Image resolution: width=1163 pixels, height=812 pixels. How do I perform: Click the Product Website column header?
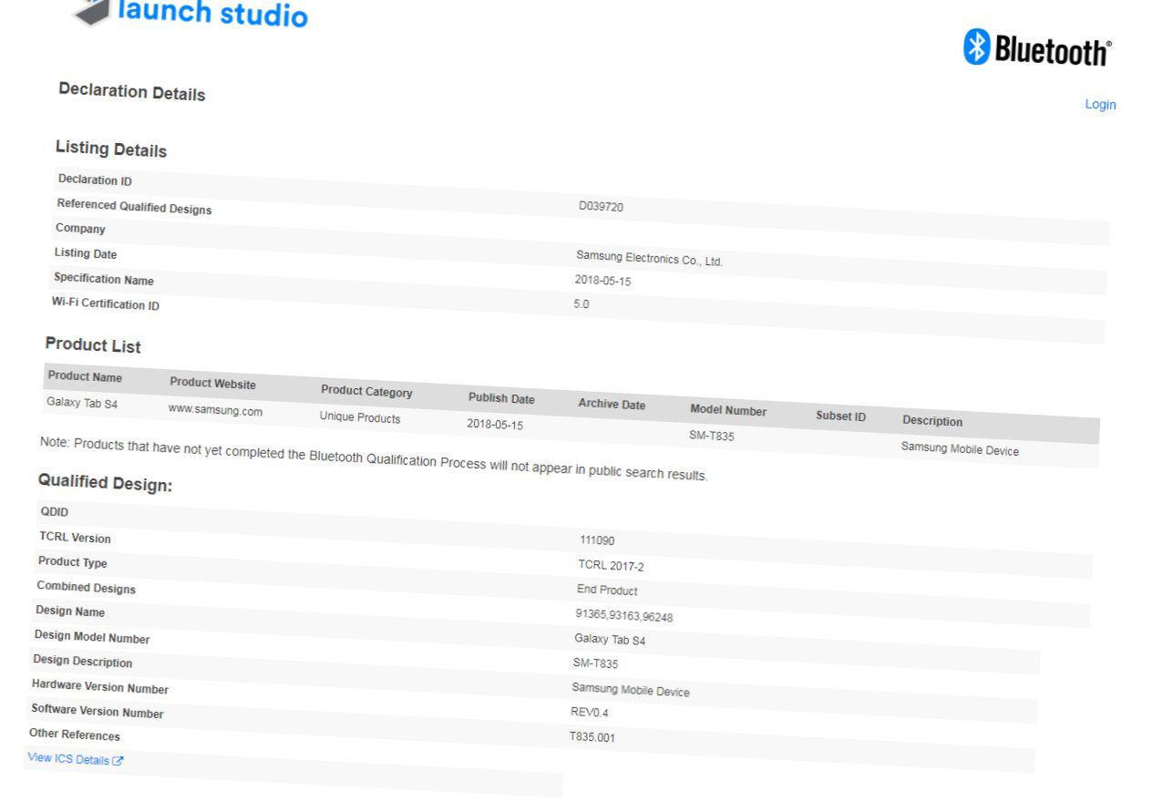212,384
